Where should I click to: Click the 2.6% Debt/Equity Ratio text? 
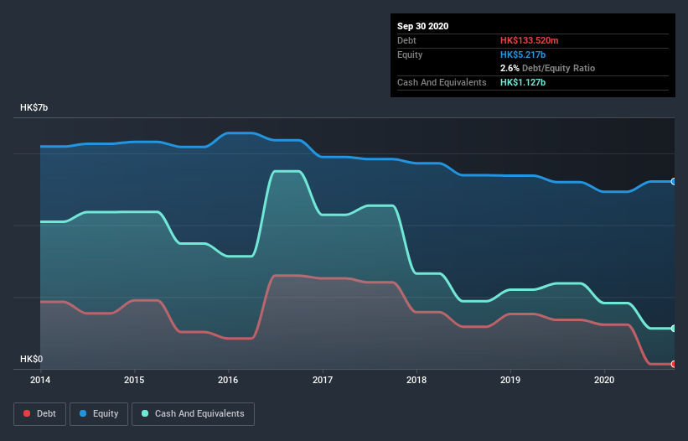547,68
